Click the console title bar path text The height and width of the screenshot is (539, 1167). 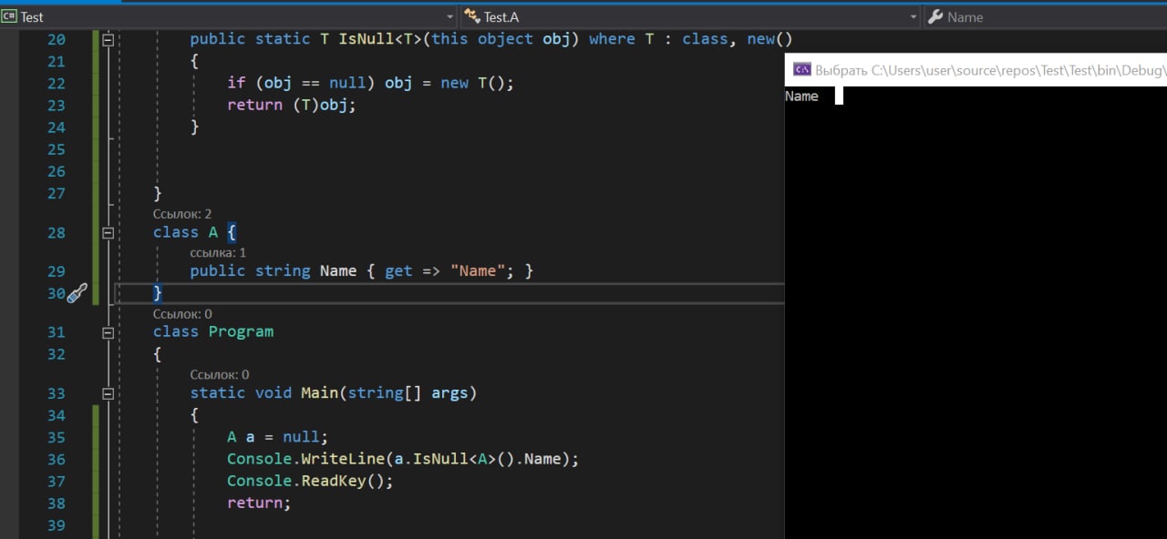click(991, 69)
